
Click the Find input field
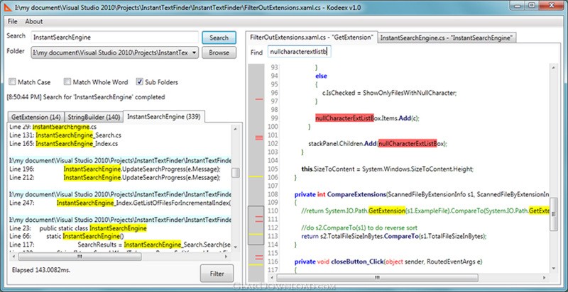coord(300,52)
